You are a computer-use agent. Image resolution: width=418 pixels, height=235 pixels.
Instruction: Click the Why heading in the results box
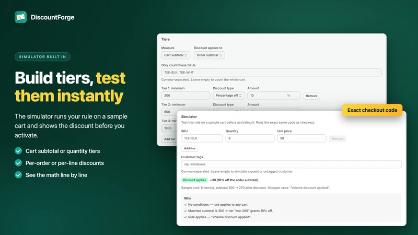[188, 198]
